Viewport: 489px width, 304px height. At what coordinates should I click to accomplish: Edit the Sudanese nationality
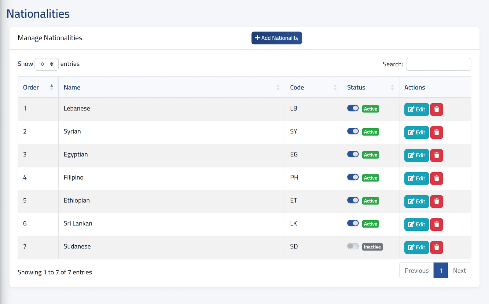pos(417,247)
